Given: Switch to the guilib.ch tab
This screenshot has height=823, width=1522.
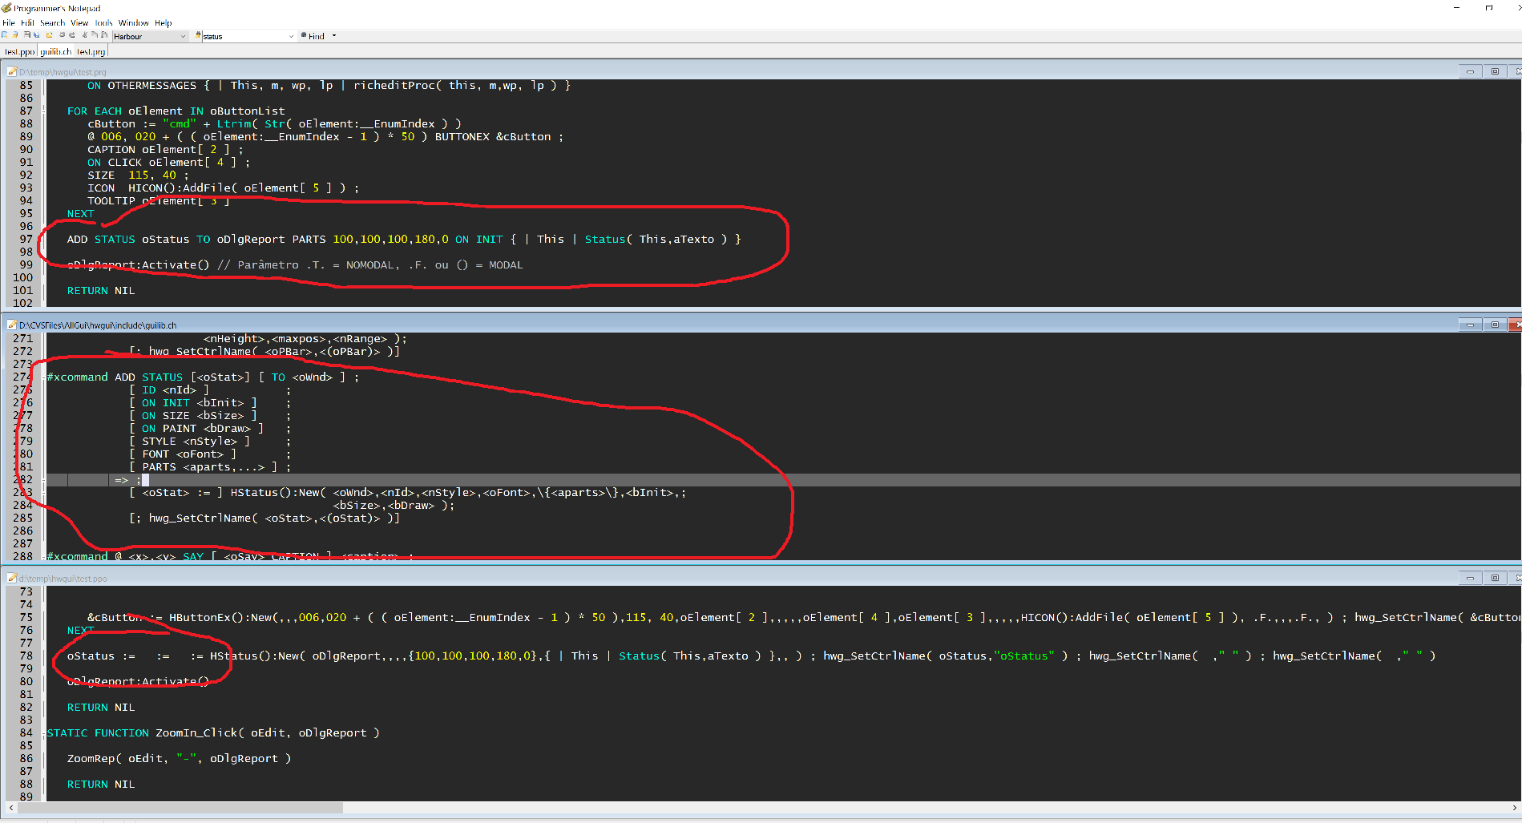Looking at the screenshot, I should [x=55, y=51].
